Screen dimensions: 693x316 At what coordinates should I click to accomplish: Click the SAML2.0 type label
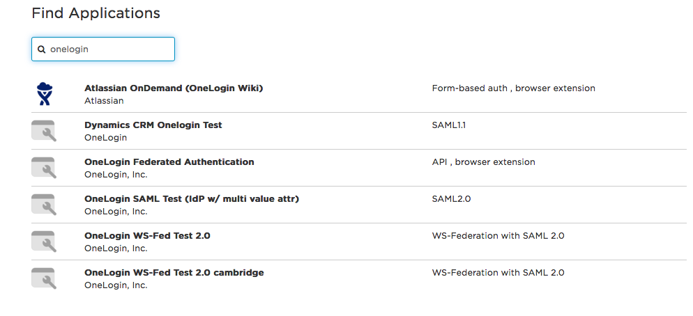point(451,199)
